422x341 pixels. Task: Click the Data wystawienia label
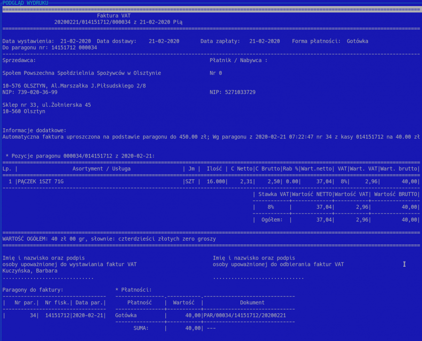tap(28, 41)
